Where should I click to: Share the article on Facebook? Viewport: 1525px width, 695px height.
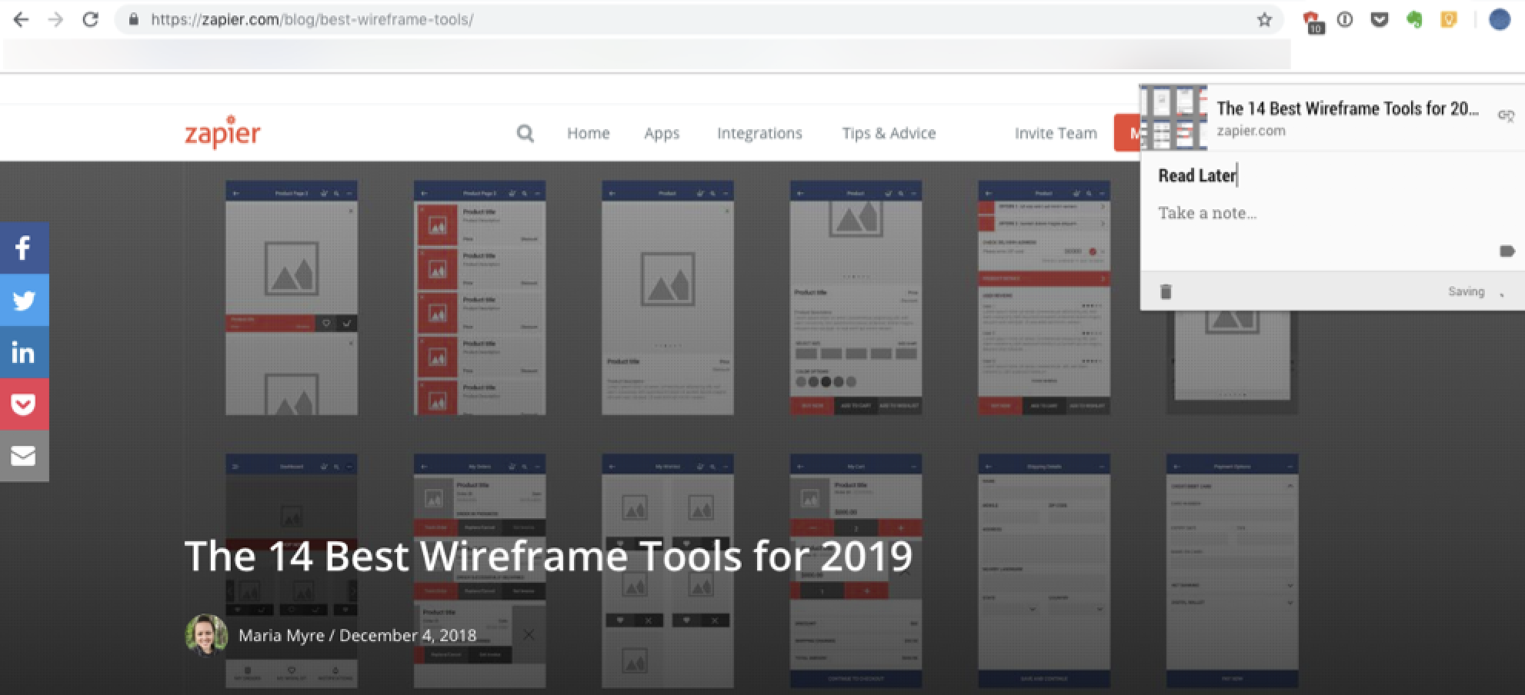tap(24, 248)
